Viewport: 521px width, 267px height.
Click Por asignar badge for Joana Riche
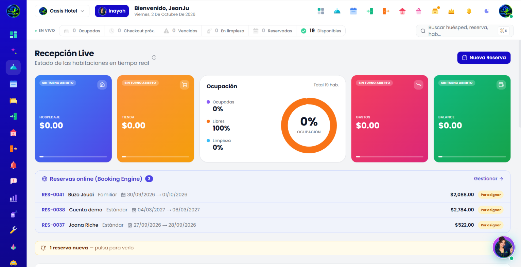click(491, 225)
